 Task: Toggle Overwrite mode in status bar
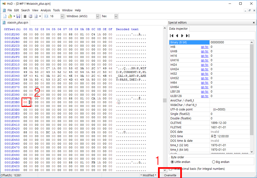tap(170, 175)
